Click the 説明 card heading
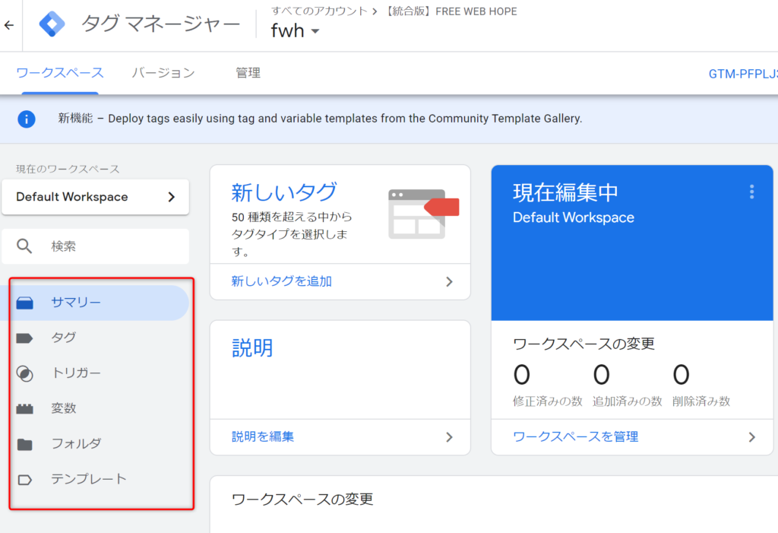The height and width of the screenshot is (533, 778). pyautogui.click(x=252, y=348)
